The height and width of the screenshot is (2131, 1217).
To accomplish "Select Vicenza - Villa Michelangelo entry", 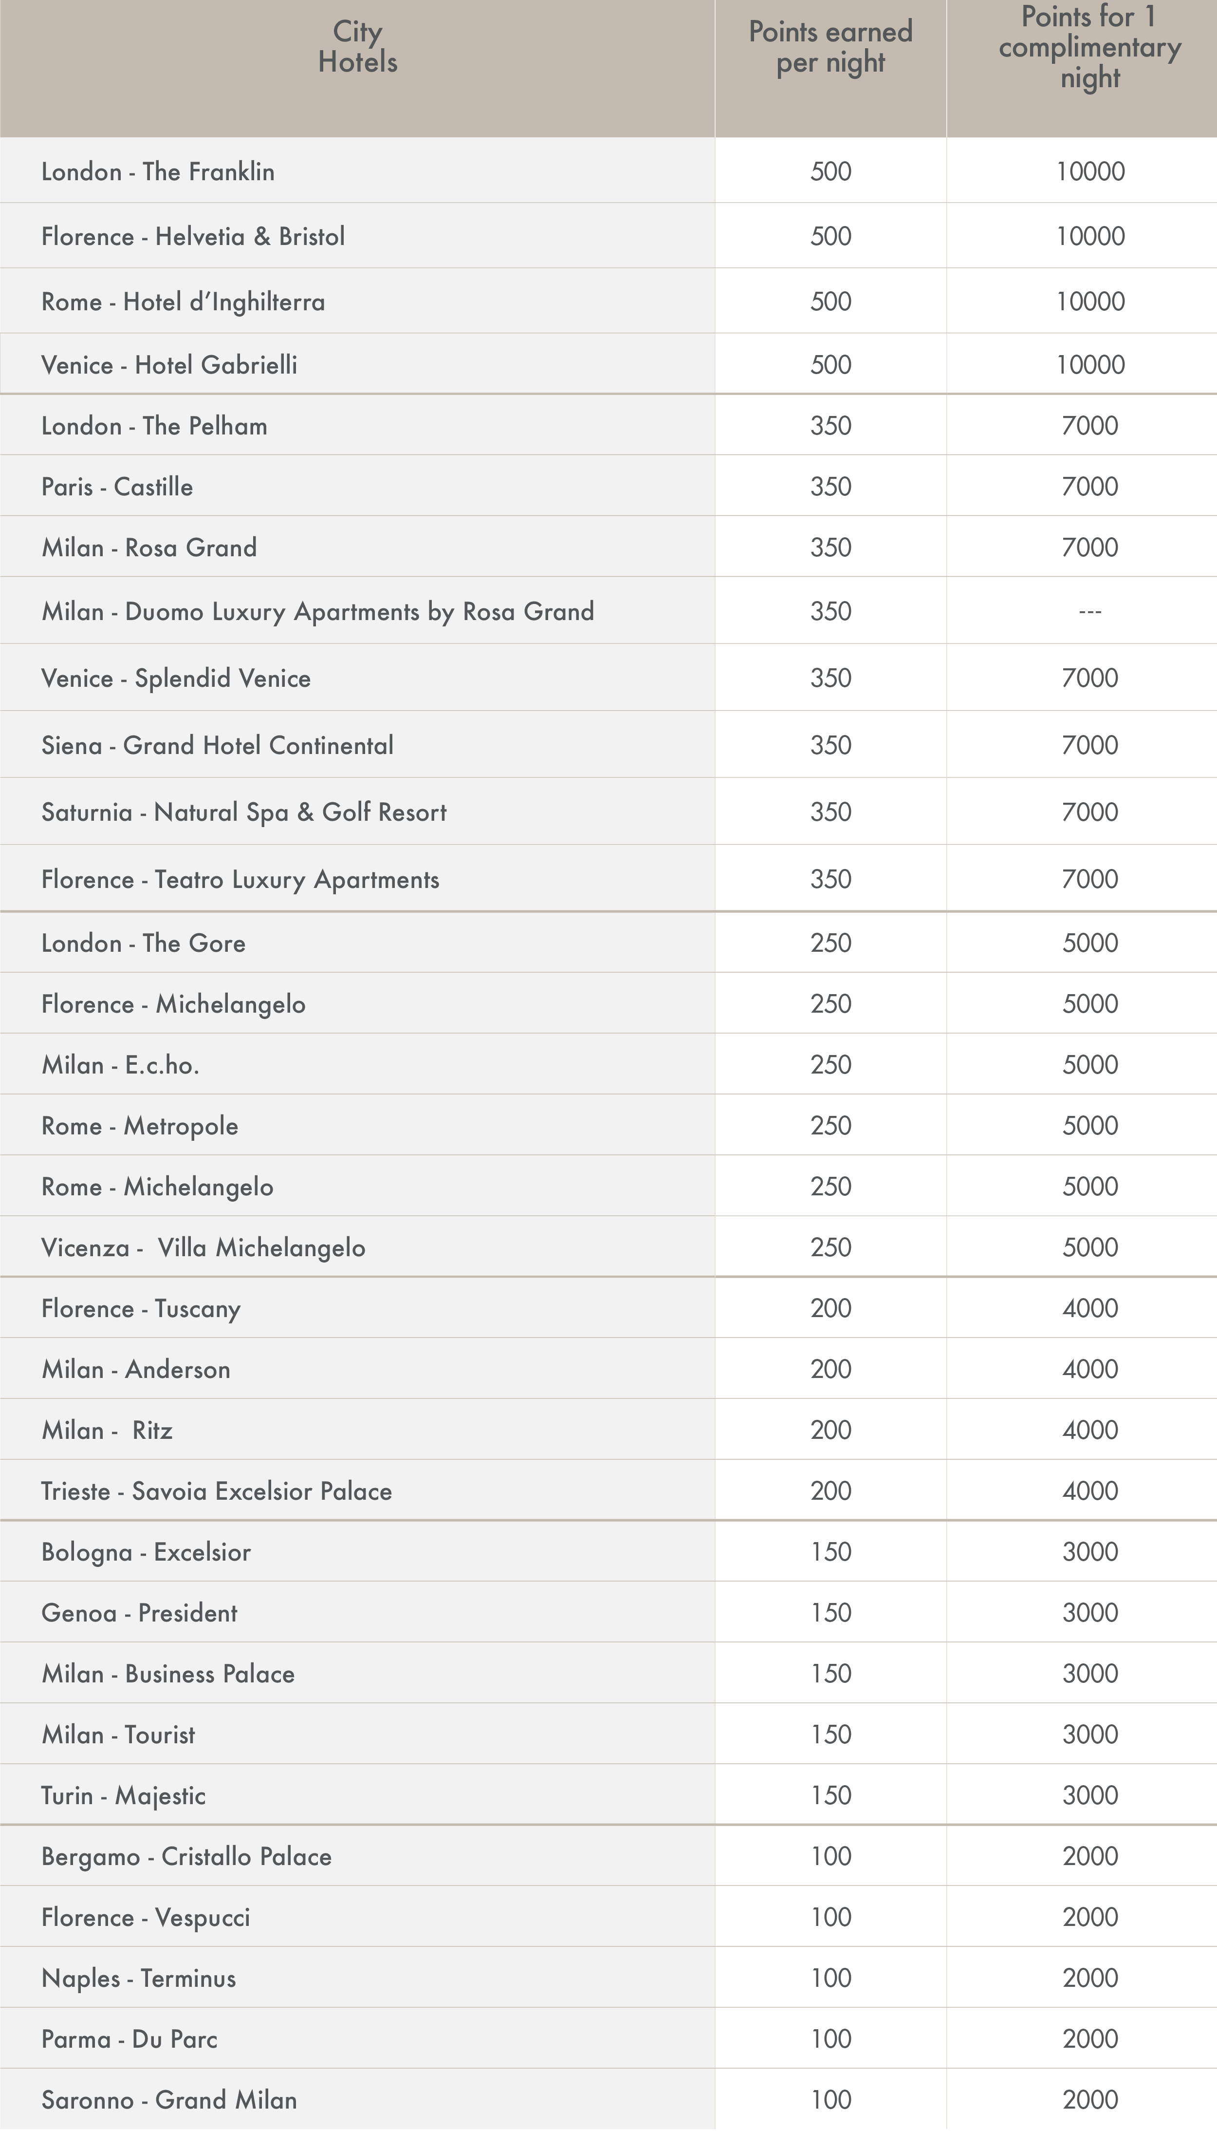I will click(x=203, y=1248).
